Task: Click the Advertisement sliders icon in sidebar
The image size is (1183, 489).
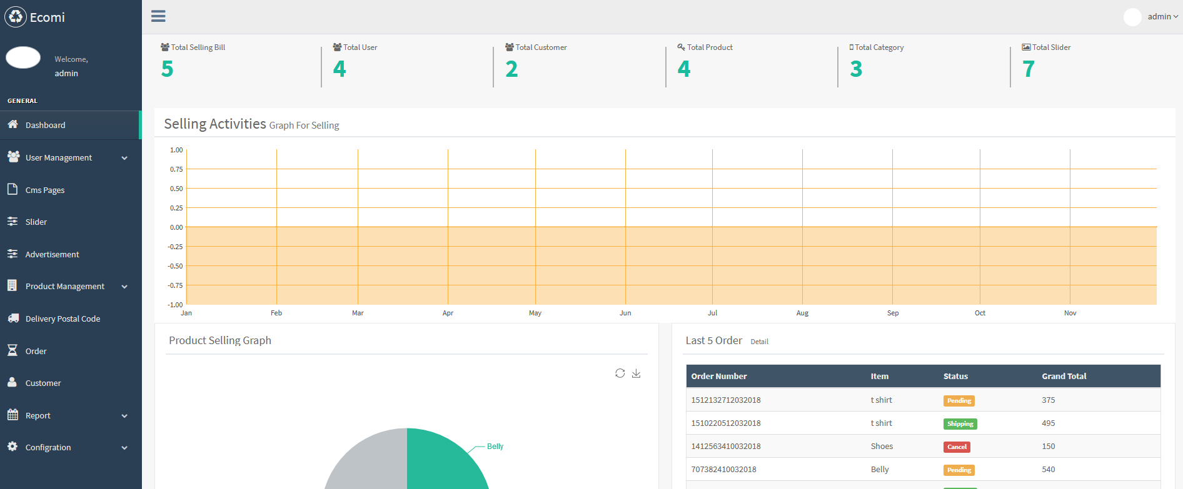Action: click(13, 254)
